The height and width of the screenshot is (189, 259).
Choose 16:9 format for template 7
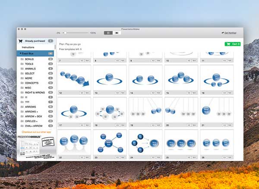[87, 61]
